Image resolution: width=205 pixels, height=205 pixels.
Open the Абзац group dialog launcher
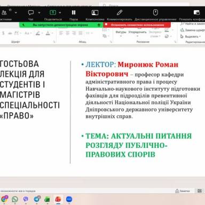[x=111, y=42]
